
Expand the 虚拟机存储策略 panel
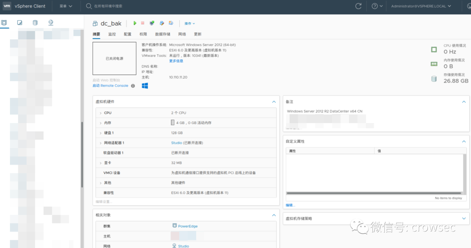tap(464, 219)
